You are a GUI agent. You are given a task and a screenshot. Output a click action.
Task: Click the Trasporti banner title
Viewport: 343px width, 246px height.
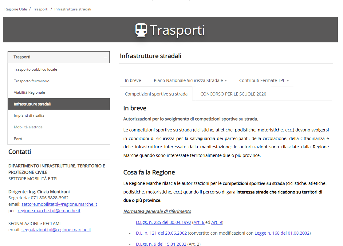pos(177,30)
